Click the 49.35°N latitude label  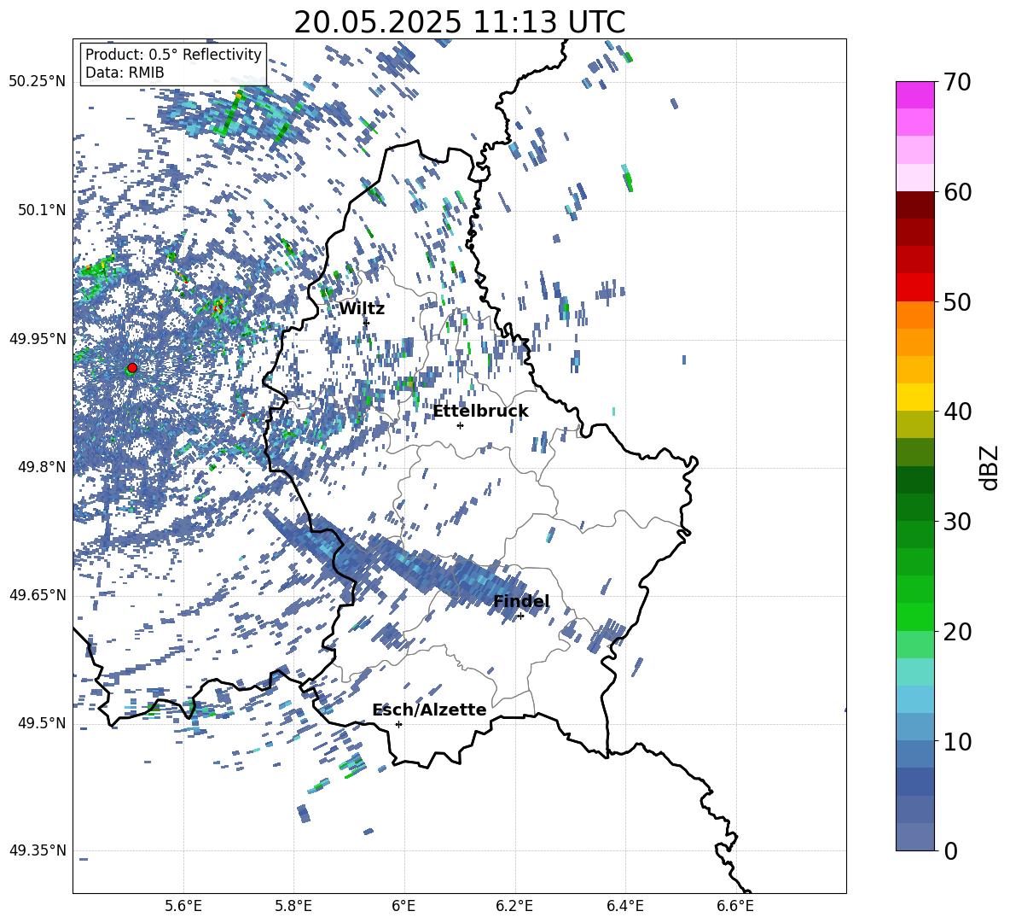pos(38,850)
